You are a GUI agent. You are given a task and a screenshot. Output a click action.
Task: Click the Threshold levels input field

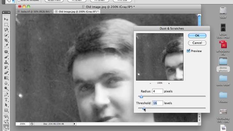[x=158, y=103]
